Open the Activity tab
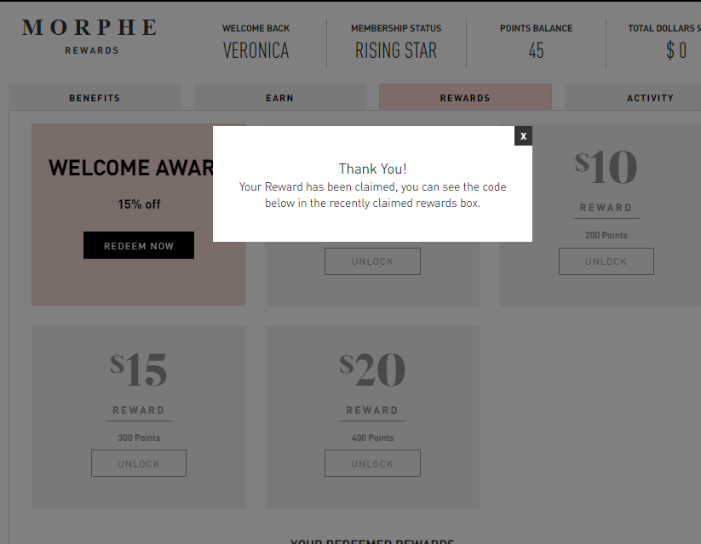Viewport: 701px width, 544px height. 650,97
